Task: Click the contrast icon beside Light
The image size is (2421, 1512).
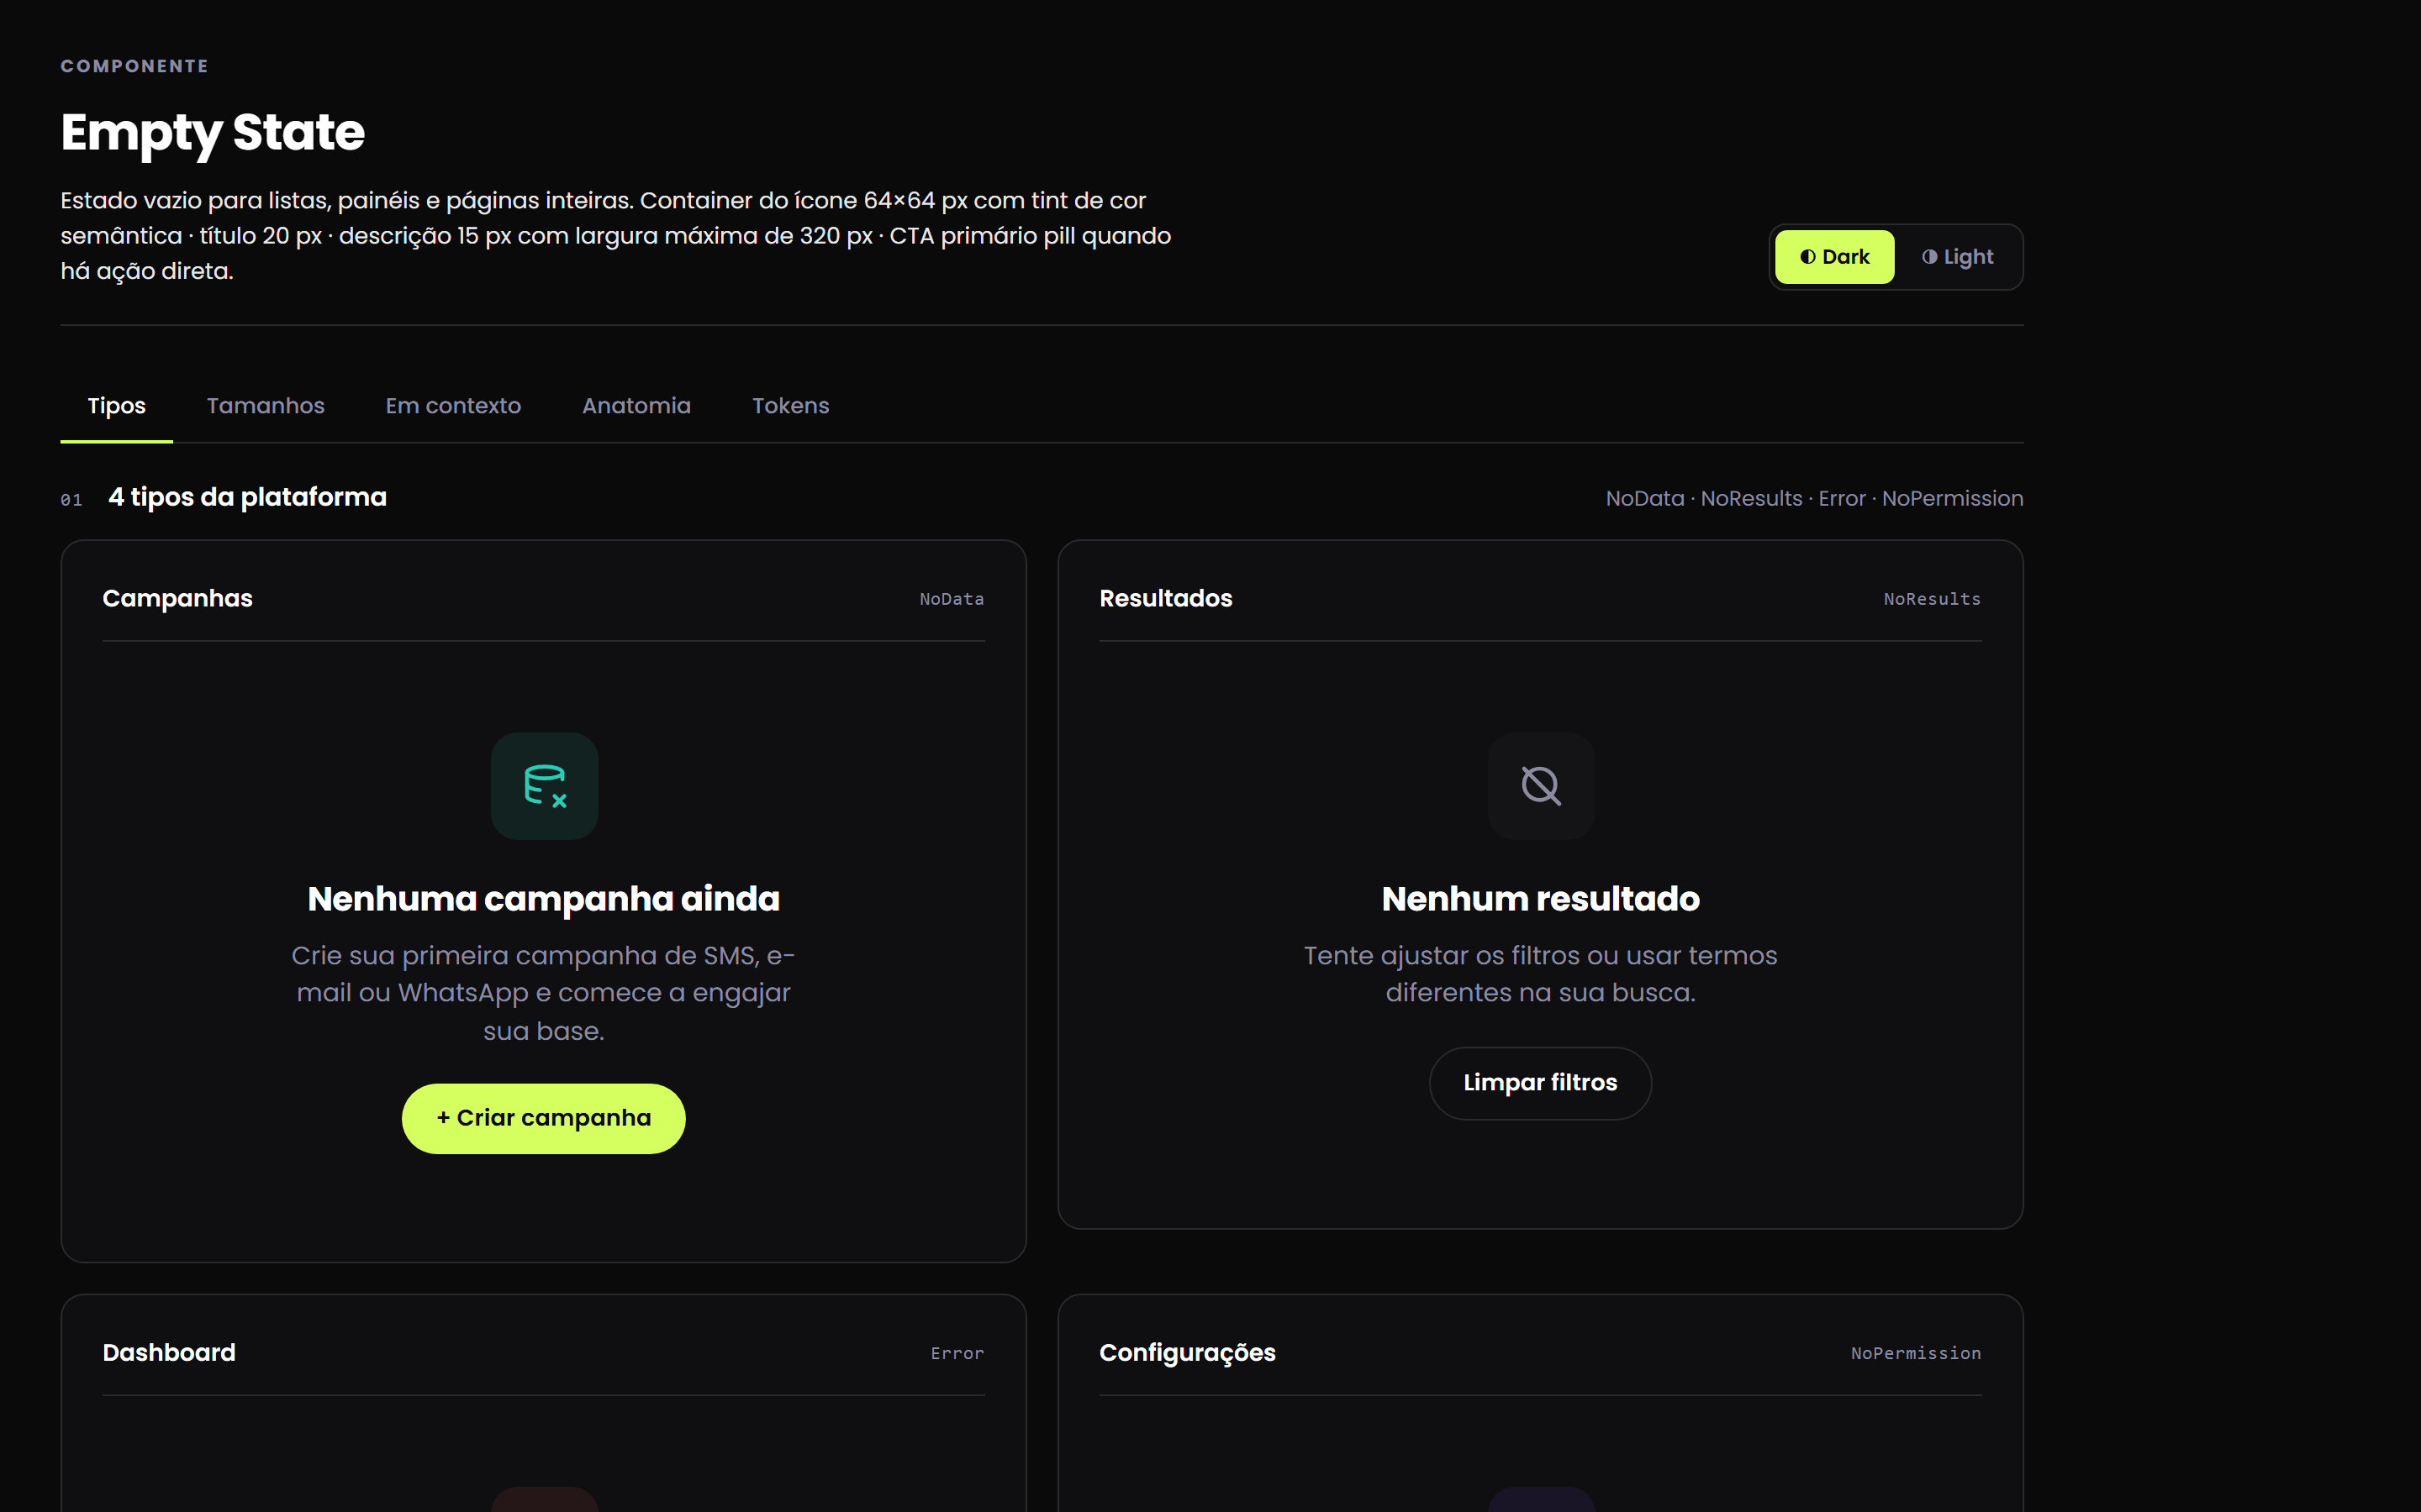Action: [x=1928, y=257]
